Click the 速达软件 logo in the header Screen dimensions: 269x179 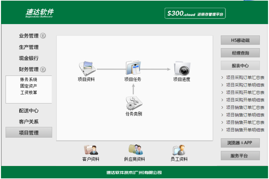[x=39, y=13]
